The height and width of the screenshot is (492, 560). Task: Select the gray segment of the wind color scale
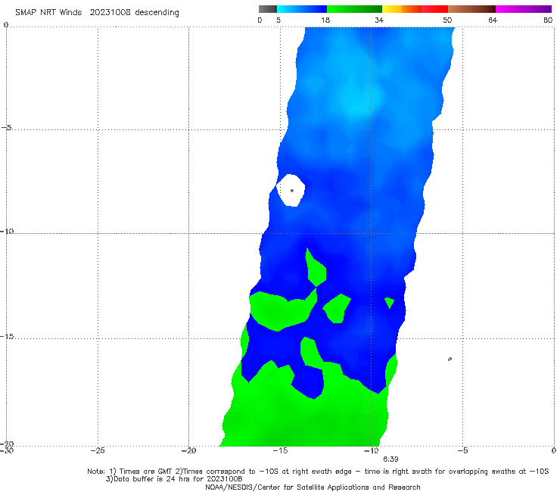pos(268,9)
